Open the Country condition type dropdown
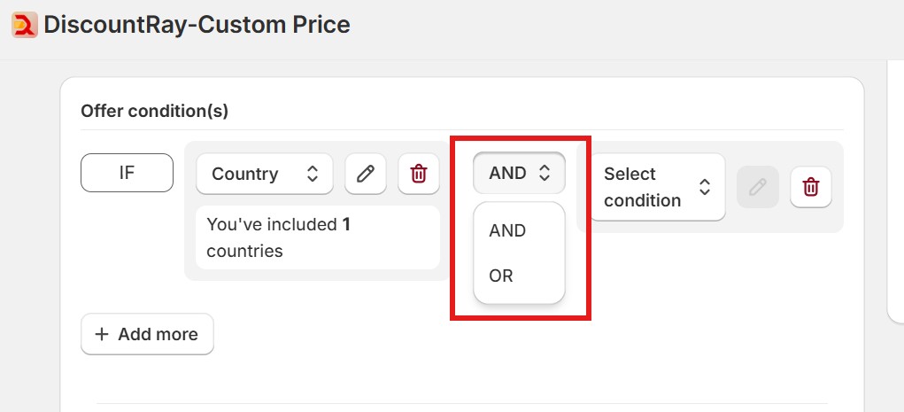This screenshot has height=412, width=904. 264,174
